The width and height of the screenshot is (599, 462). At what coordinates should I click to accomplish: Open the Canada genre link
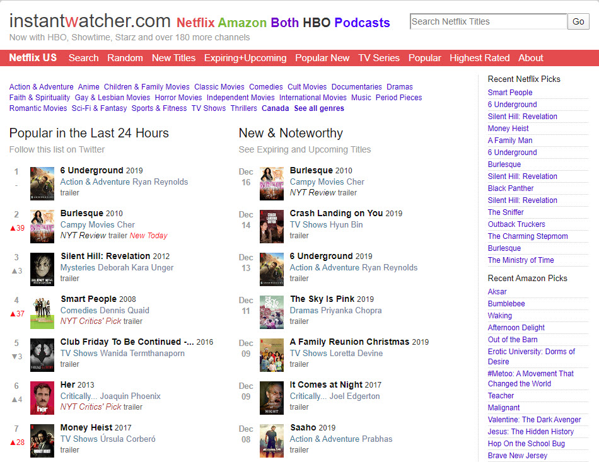click(275, 108)
